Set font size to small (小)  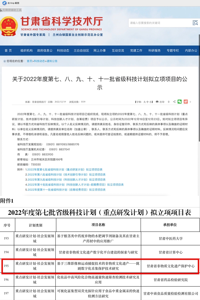point(151,102)
